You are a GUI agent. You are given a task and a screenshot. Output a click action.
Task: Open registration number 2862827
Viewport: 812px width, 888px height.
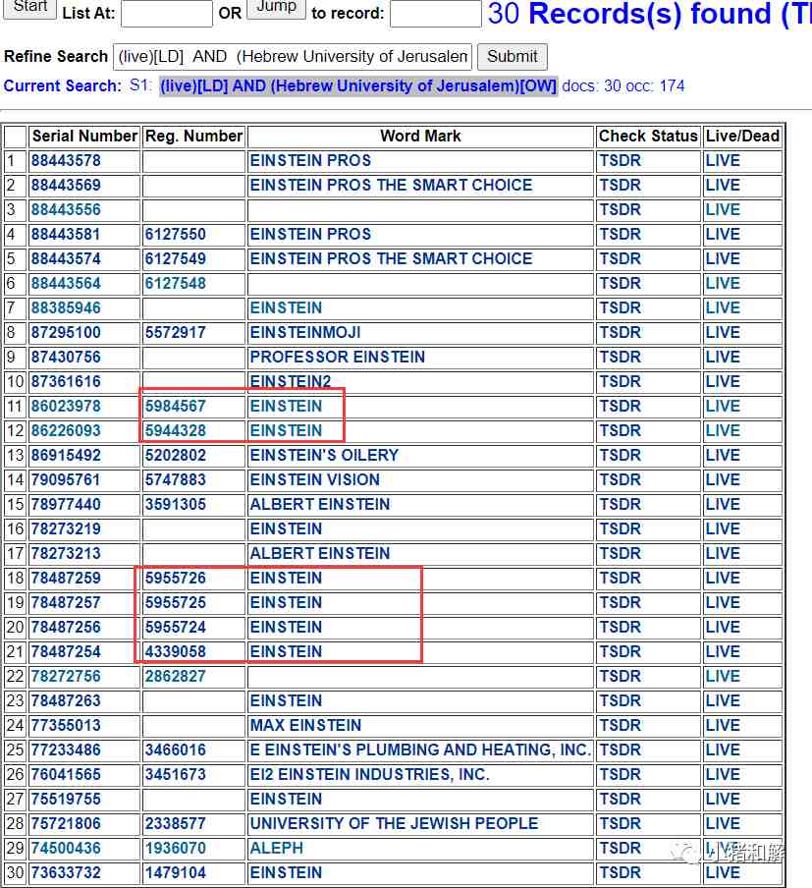(176, 676)
